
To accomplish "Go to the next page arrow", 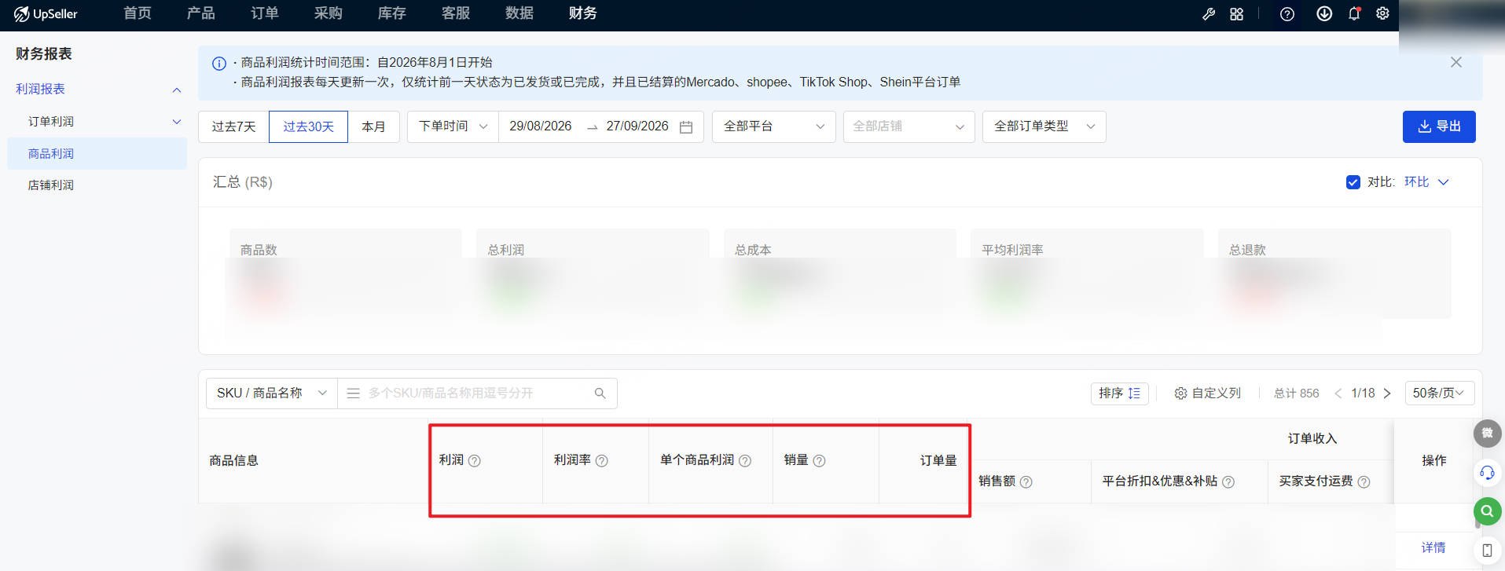I will [x=1387, y=393].
